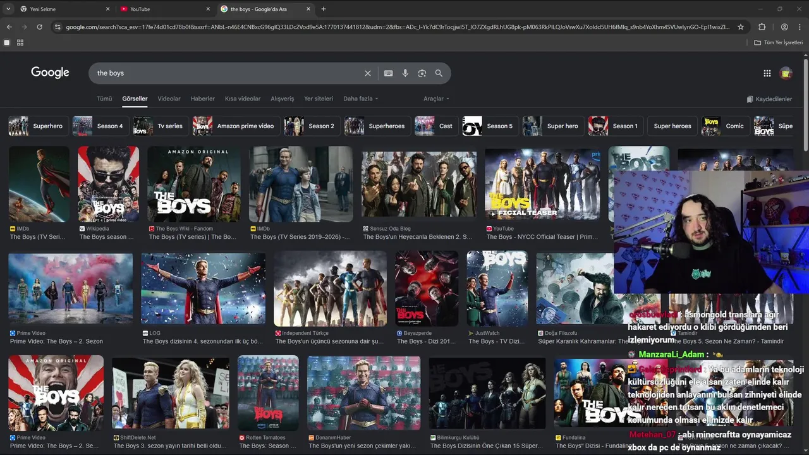The width and height of the screenshot is (809, 455).
Task: Open The Boys Wiki - Fandom thumbnail
Action: tap(194, 185)
